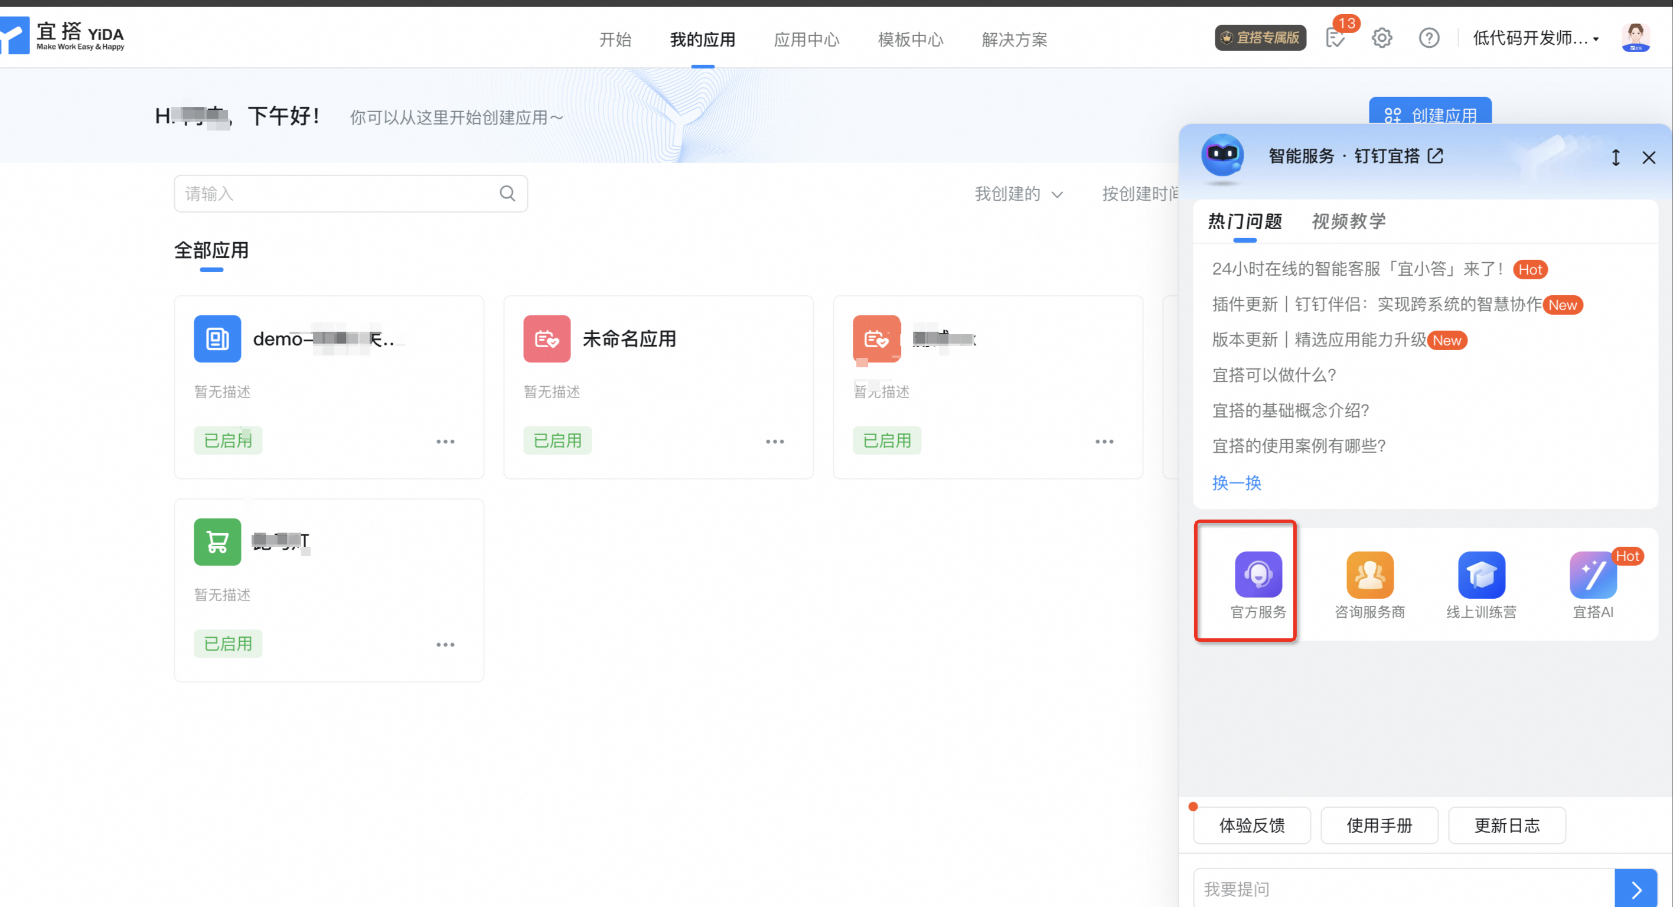
Task: Focus the 请输入 app search field
Action: coord(351,194)
